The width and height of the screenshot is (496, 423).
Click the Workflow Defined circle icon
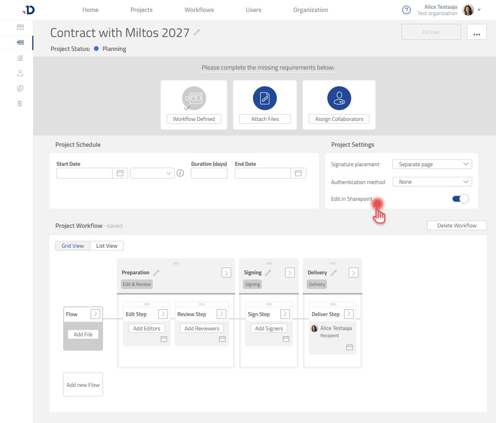194,98
